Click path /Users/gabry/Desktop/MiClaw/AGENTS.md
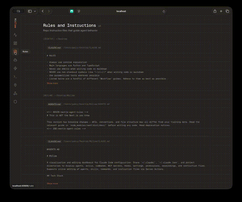This screenshot has width=242, height=202. point(87,104)
